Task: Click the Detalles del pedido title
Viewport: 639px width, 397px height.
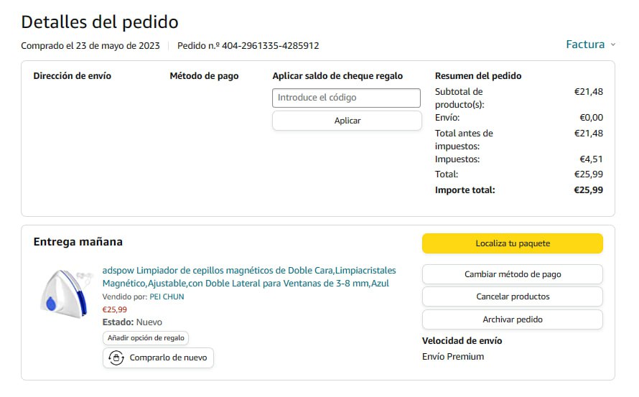Action: (x=100, y=22)
